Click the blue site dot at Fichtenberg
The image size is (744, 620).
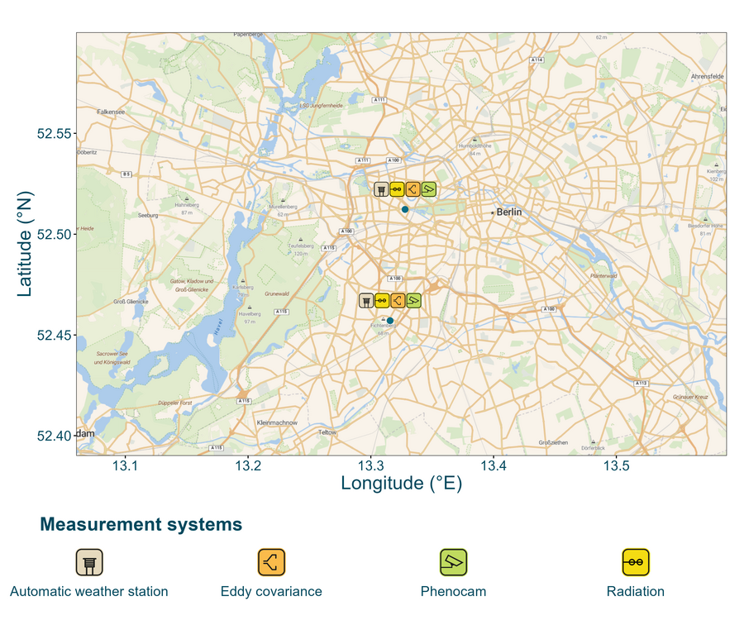[x=390, y=321]
